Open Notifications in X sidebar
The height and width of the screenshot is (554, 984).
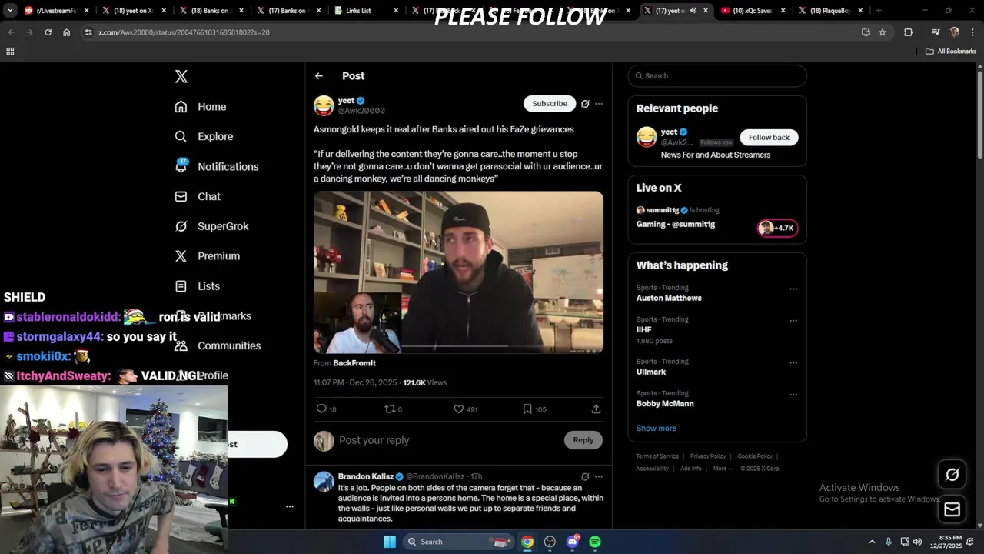[217, 166]
